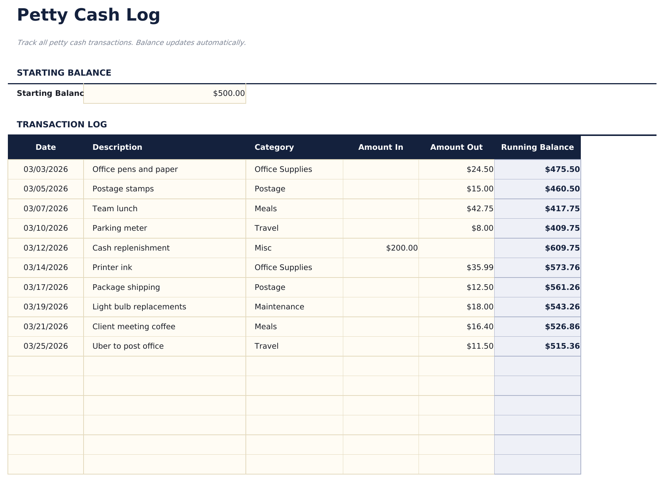
Task: Select the Amount Out column header
Action: [x=456, y=147]
